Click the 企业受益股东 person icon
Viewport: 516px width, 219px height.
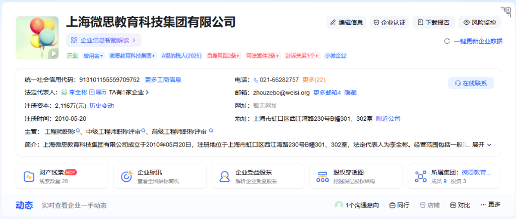point(225,177)
